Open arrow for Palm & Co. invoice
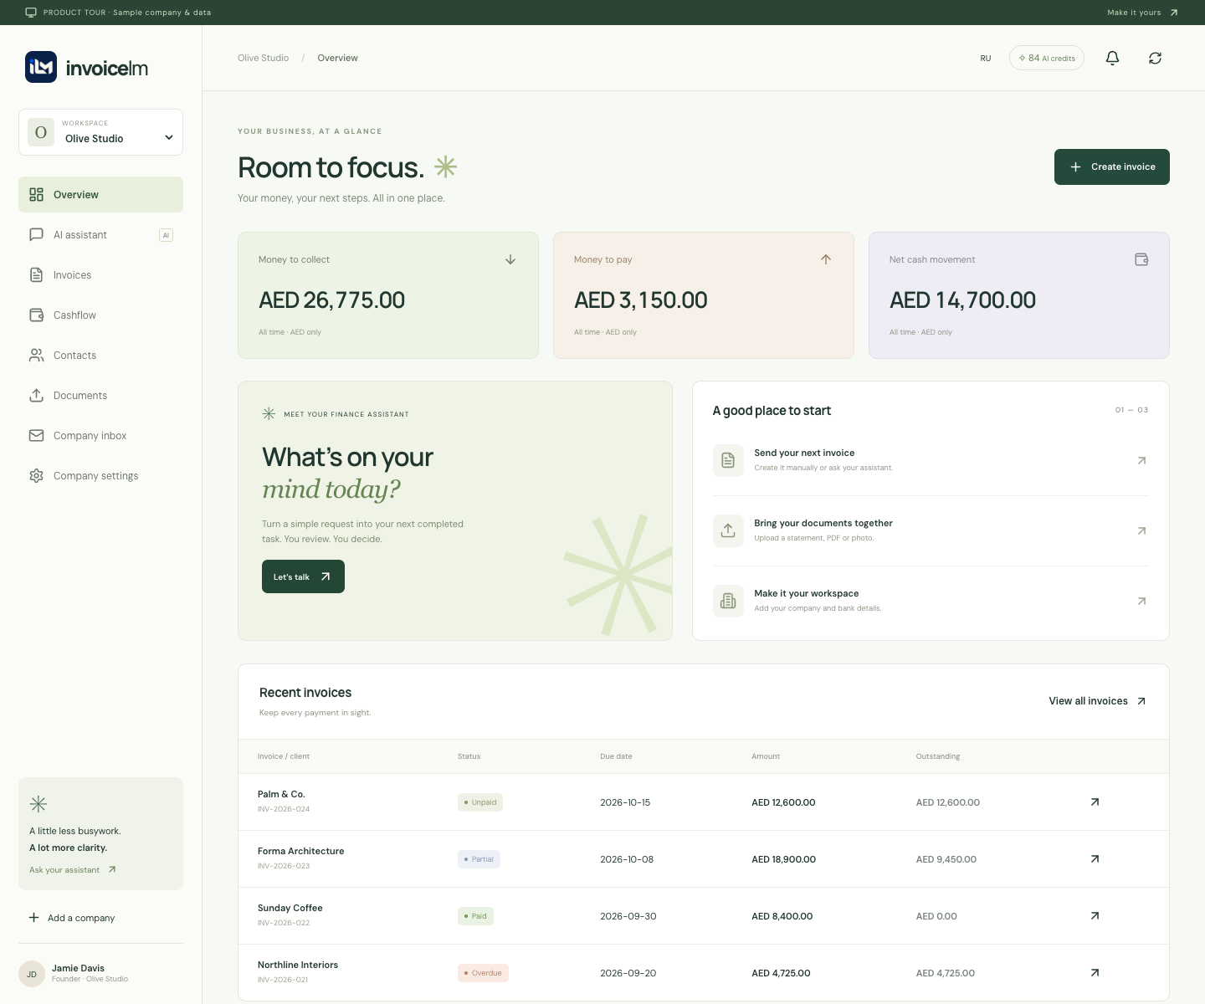1205x1004 pixels. point(1095,802)
